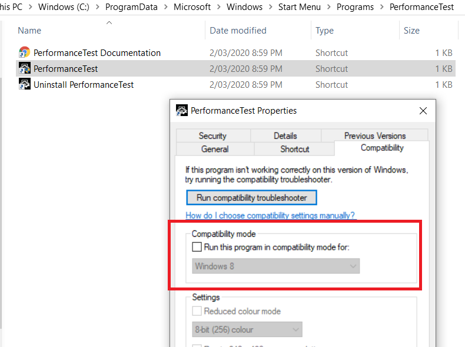Select the PerformanceTest Documentation file name
Viewport: 465px width, 347px height.
click(97, 53)
